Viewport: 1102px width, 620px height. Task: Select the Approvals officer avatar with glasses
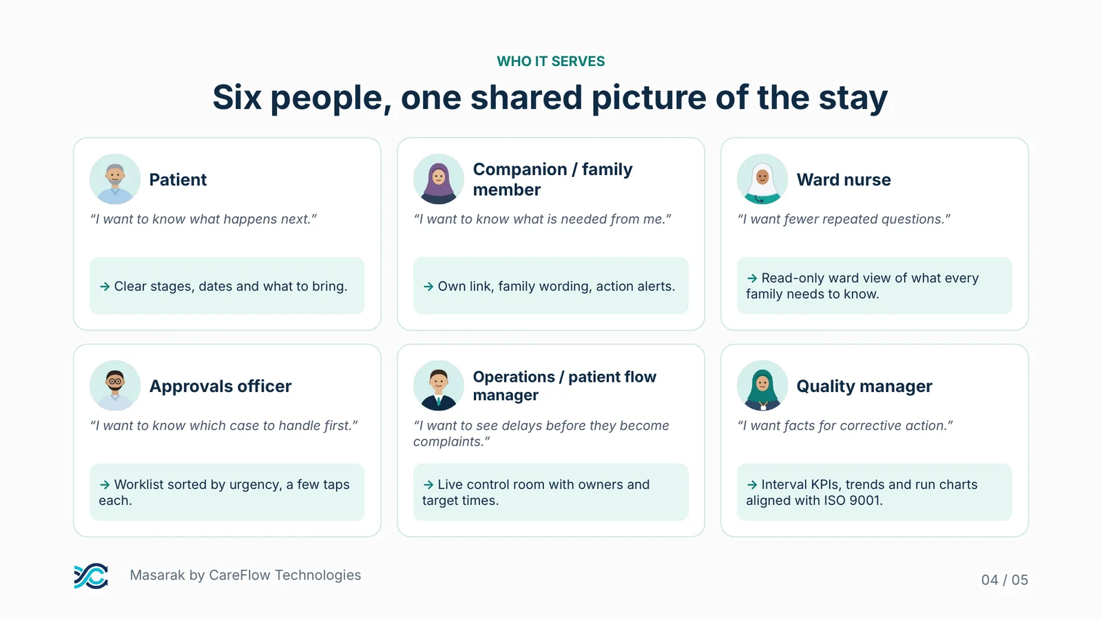coord(115,386)
